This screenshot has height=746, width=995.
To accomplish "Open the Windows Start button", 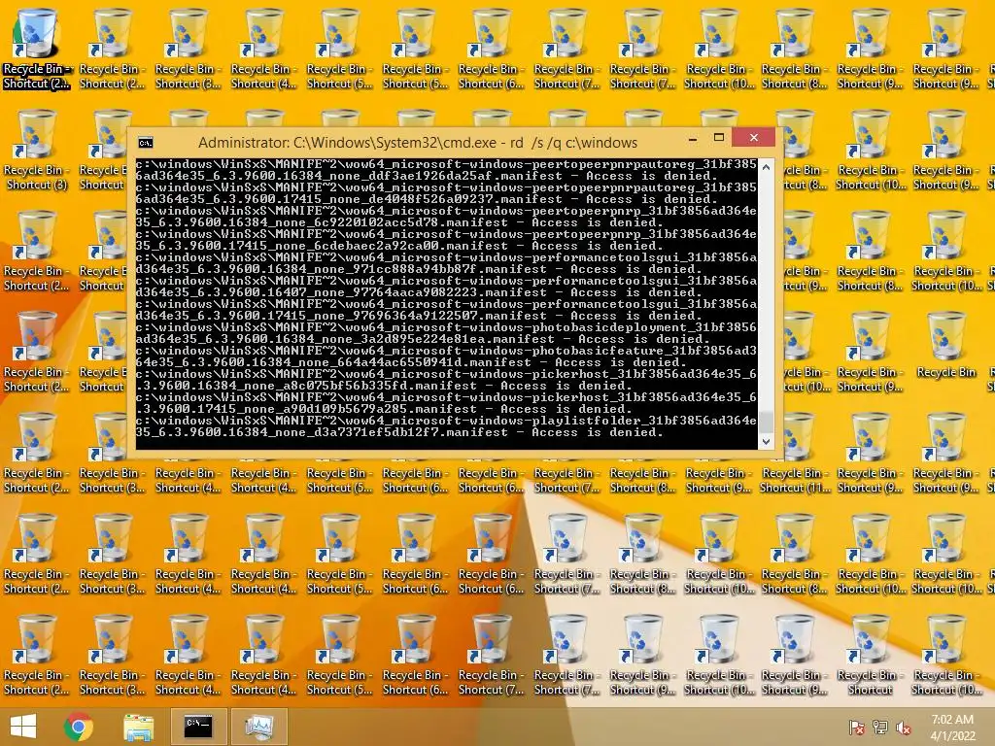I will [x=23, y=727].
